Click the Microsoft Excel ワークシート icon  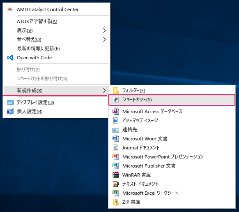116,193
